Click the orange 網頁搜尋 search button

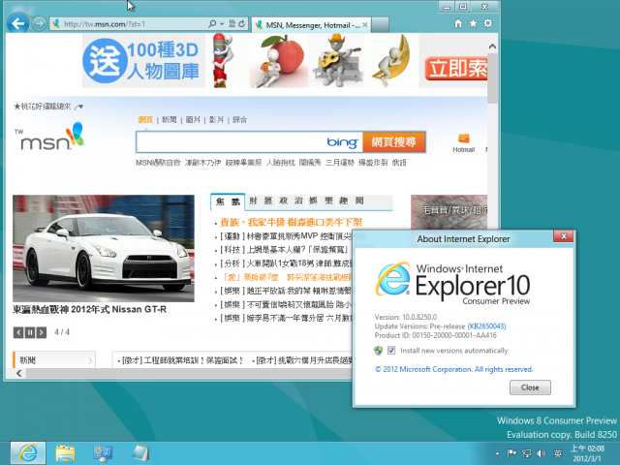pos(394,142)
